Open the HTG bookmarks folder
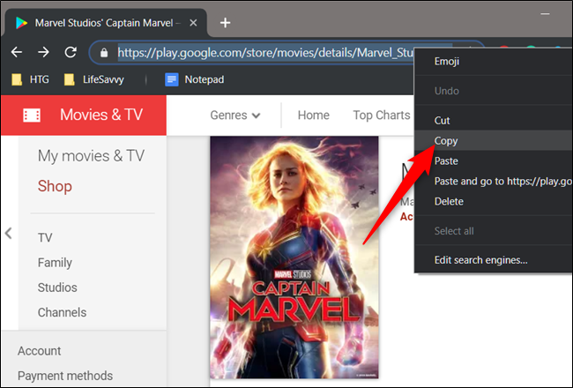The height and width of the screenshot is (388, 573). click(x=30, y=79)
